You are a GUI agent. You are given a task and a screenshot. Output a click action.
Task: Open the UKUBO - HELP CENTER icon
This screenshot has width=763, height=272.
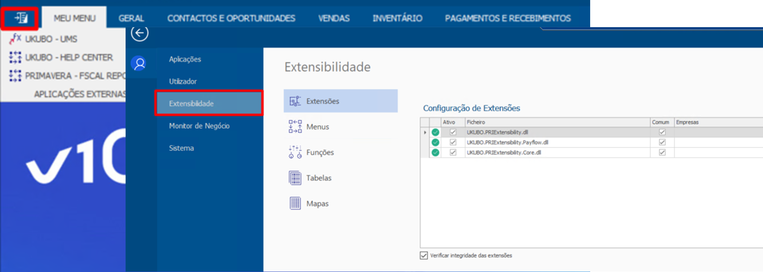(15, 57)
